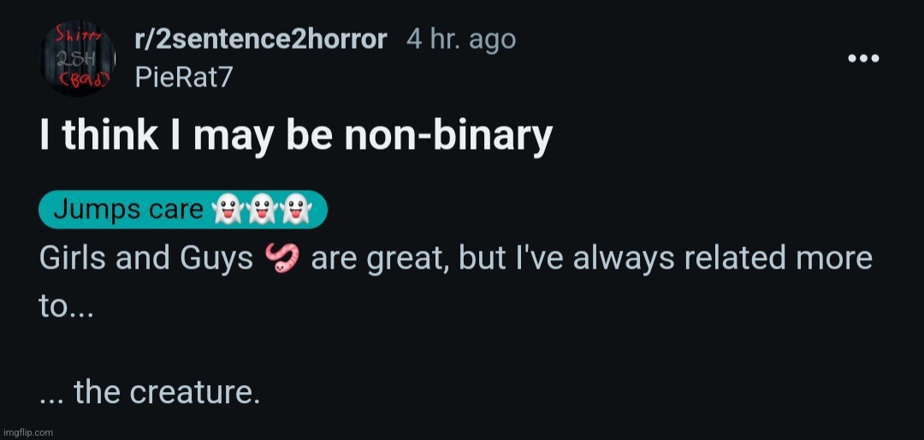Screen dimensions: 924x440
Task: Open the 'I think I may be non-binary' post title
Action: (296, 137)
